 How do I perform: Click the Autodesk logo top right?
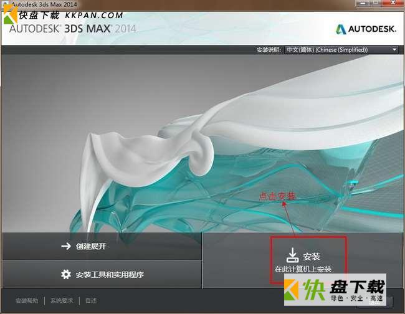click(366, 29)
